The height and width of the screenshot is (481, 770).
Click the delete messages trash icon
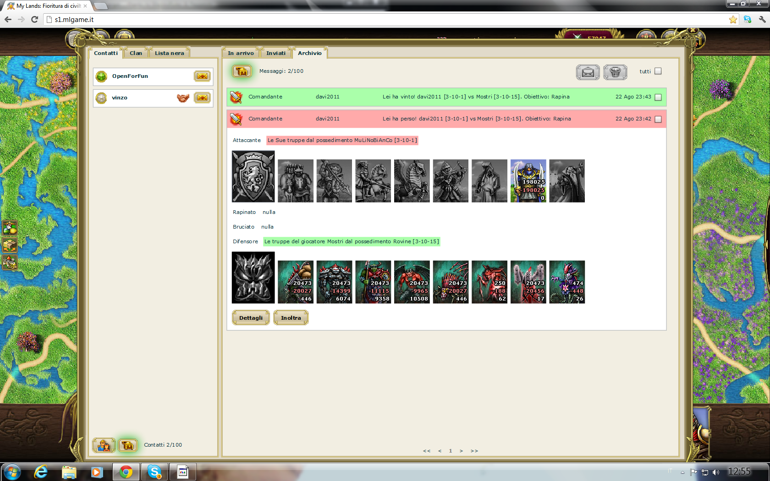[x=615, y=72]
